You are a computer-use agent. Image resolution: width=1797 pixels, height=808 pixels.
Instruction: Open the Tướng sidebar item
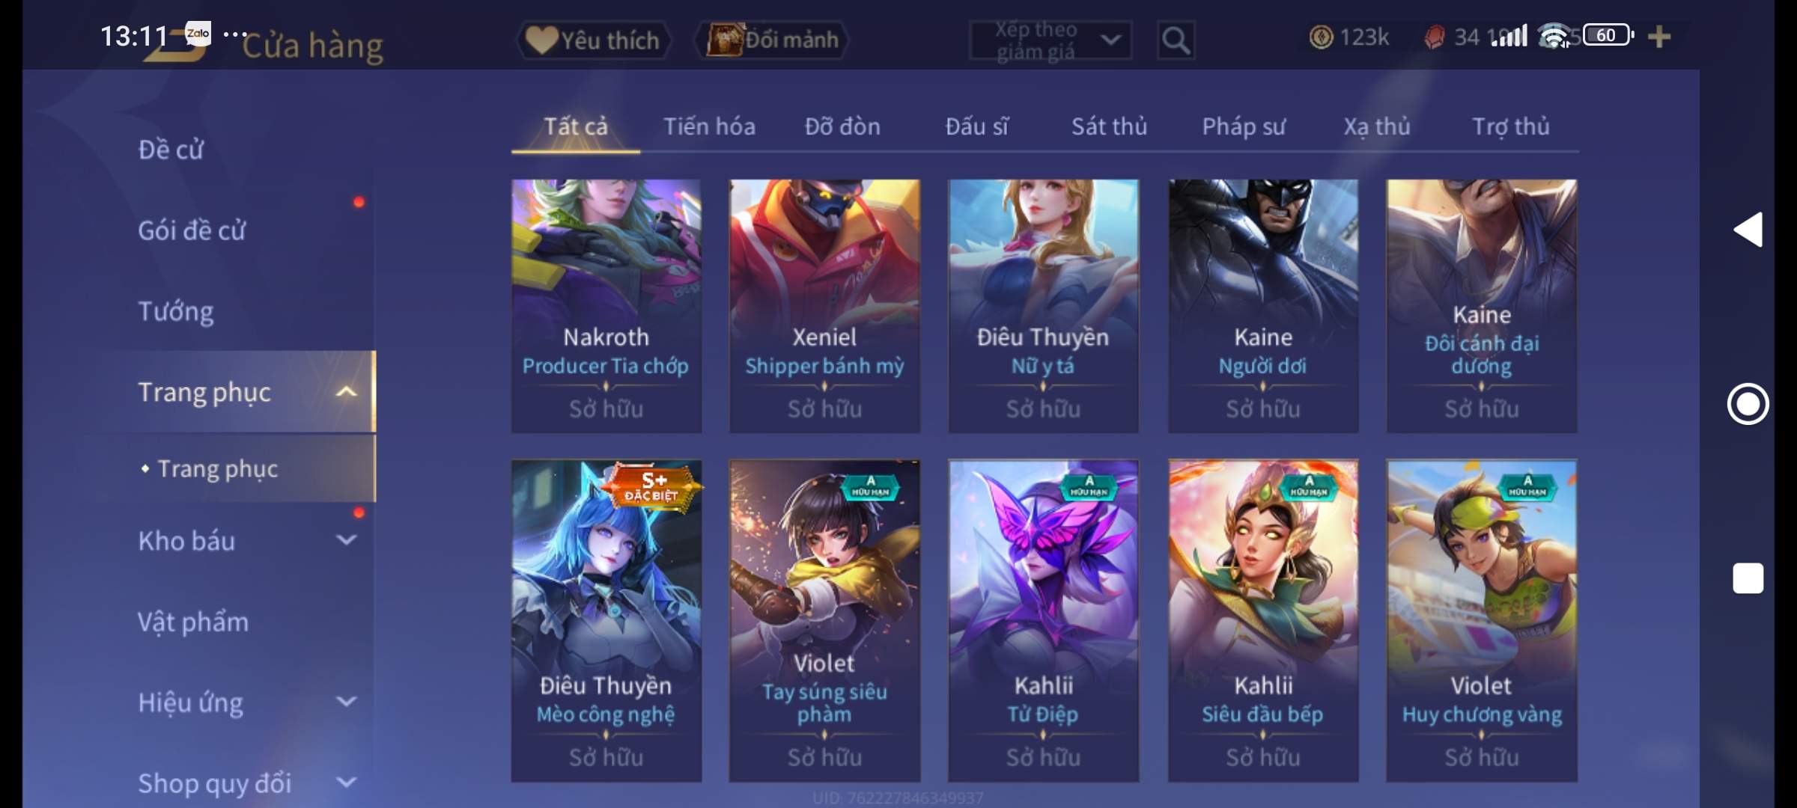tap(176, 311)
